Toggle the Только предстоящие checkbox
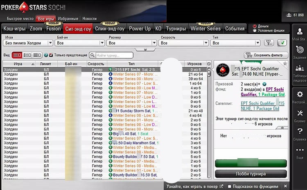The height and width of the screenshot is (190, 307). pos(51,55)
